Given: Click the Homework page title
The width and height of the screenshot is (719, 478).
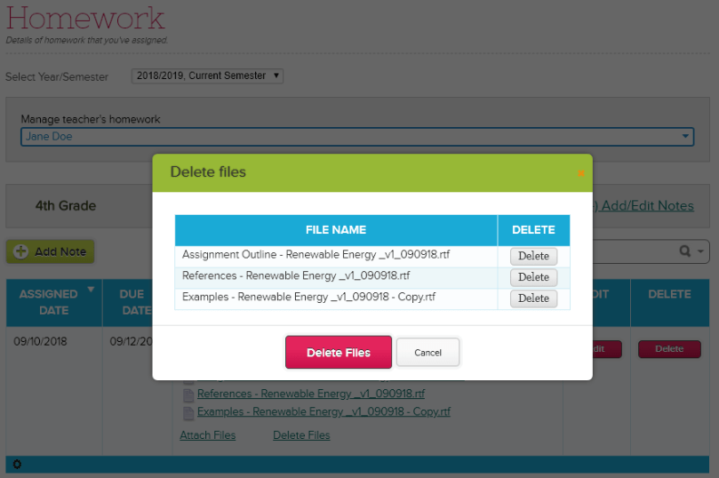Looking at the screenshot, I should [x=85, y=18].
